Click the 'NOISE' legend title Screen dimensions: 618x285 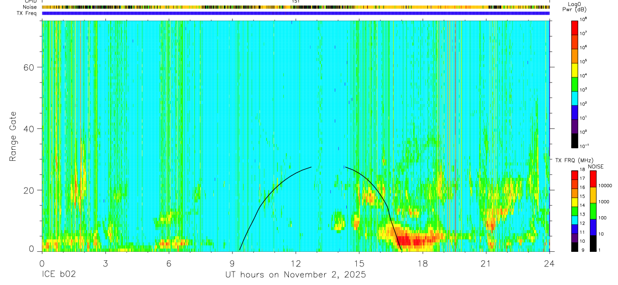[595, 167]
